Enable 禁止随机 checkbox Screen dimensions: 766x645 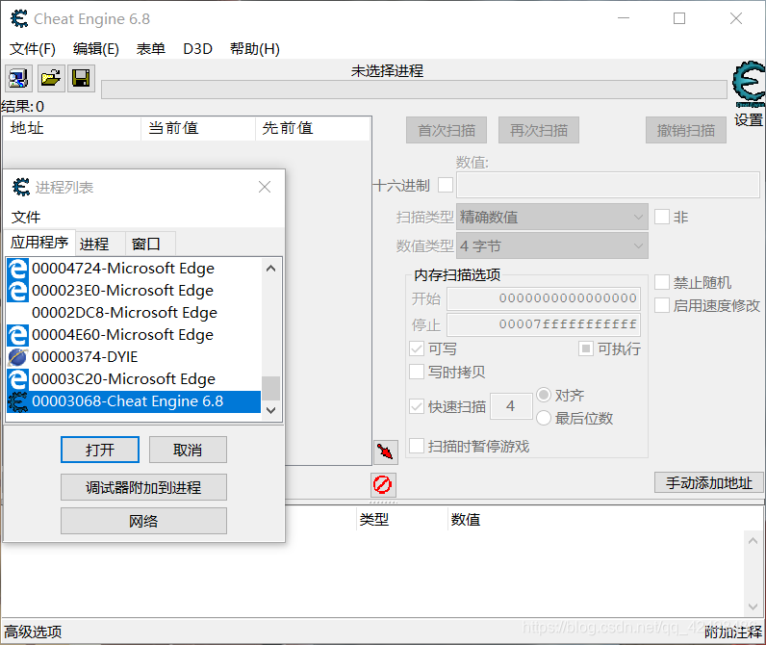point(662,282)
